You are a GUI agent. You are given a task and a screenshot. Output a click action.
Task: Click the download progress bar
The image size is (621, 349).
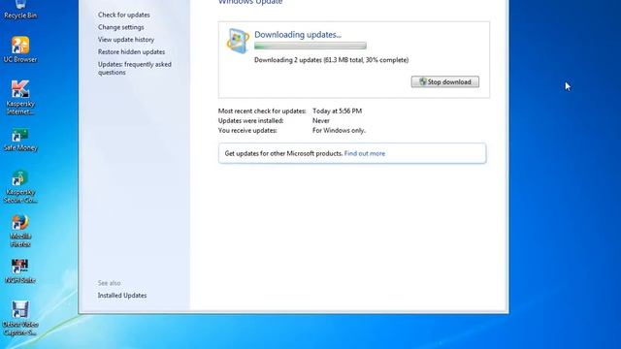click(310, 47)
